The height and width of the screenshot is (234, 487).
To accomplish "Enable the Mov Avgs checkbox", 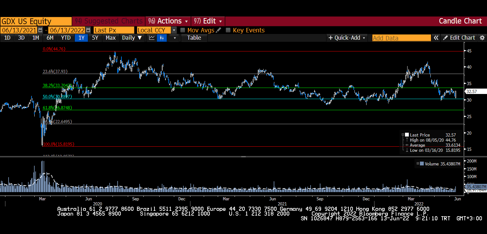I will pos(183,30).
